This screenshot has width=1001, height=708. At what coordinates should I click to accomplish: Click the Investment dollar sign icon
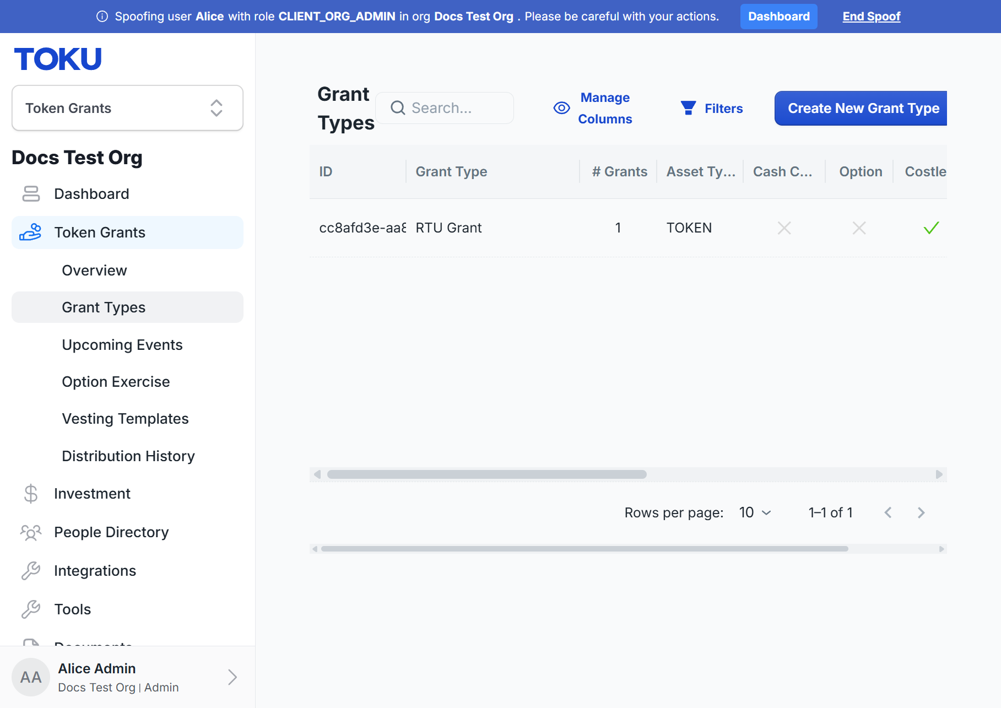(31, 494)
